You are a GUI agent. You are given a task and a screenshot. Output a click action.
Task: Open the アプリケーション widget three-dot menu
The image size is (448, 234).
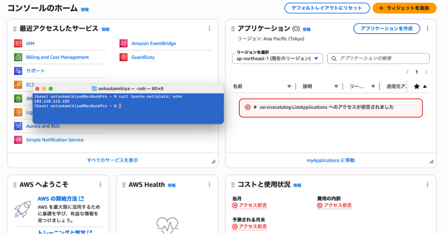pos(427,28)
